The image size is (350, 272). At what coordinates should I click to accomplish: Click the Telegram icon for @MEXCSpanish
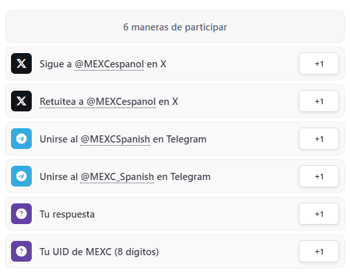pos(21,139)
